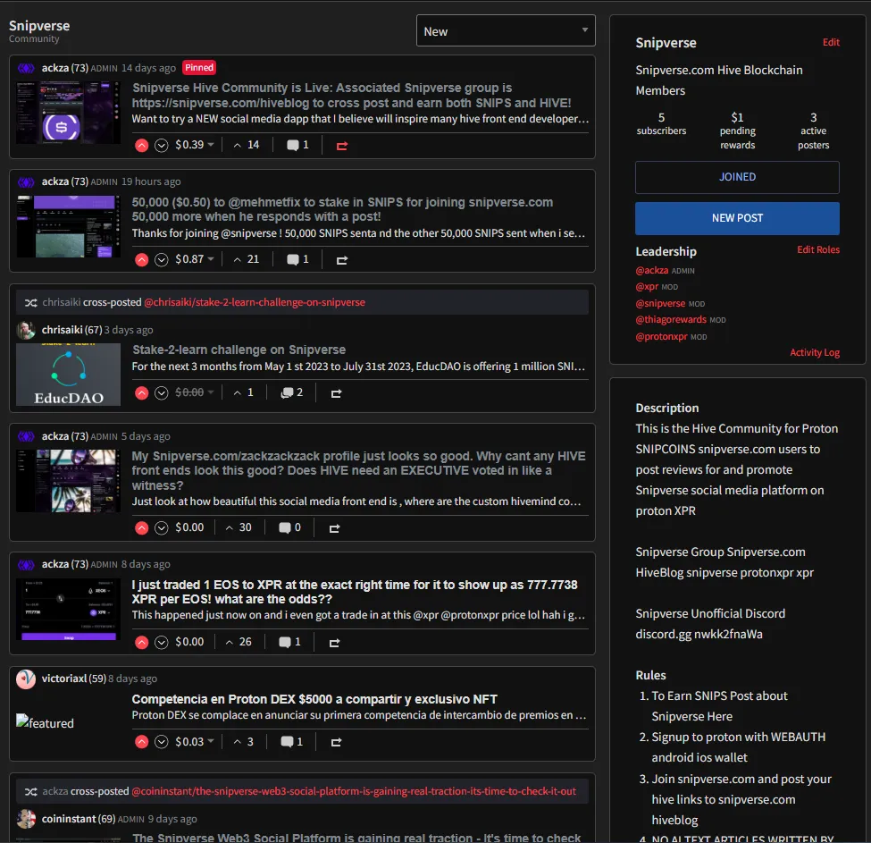This screenshot has height=843, width=871.
Task: Open comments on Competencia en Proton DEX post
Action: [x=291, y=741]
